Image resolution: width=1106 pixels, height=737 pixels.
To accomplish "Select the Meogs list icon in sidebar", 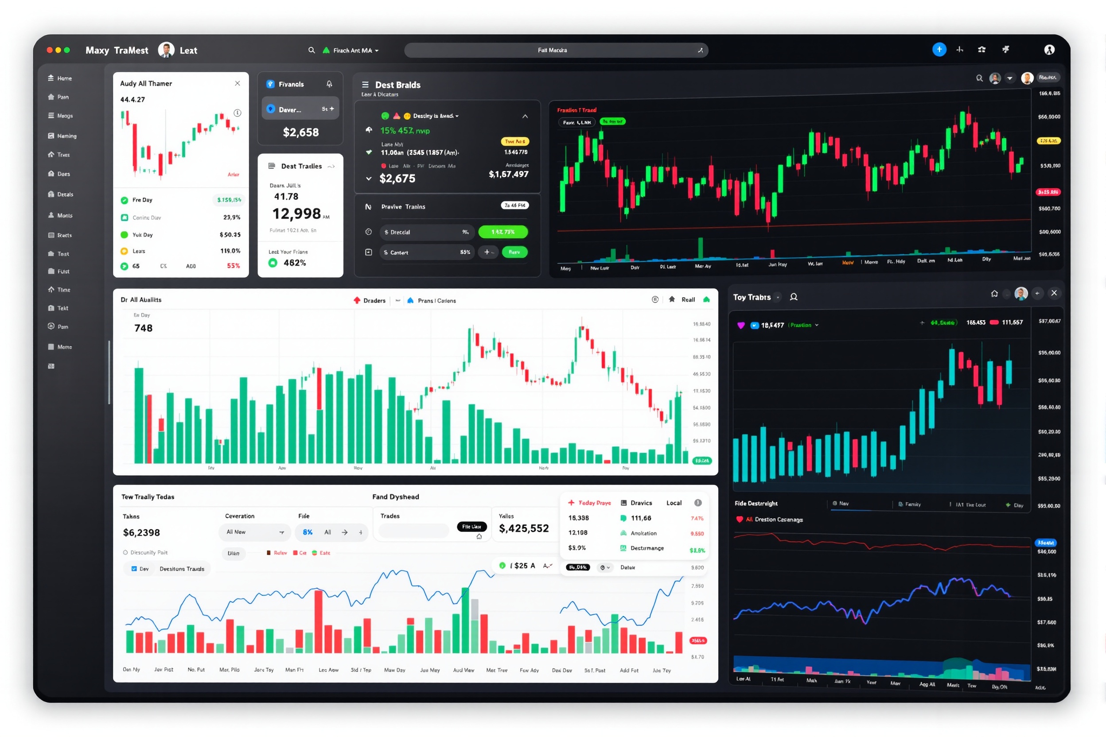I will pos(52,115).
